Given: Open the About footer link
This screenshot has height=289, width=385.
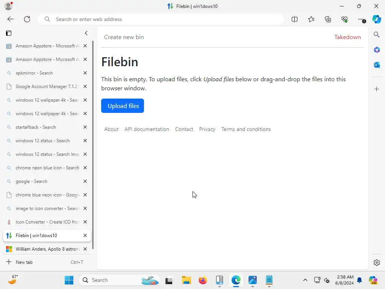Looking at the screenshot, I should [111, 129].
